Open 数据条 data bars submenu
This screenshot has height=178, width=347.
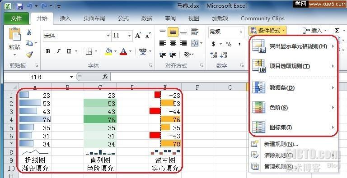coord(294,88)
